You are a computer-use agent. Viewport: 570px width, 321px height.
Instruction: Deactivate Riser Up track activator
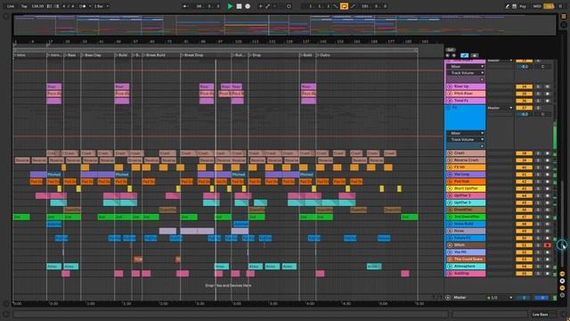pos(524,86)
